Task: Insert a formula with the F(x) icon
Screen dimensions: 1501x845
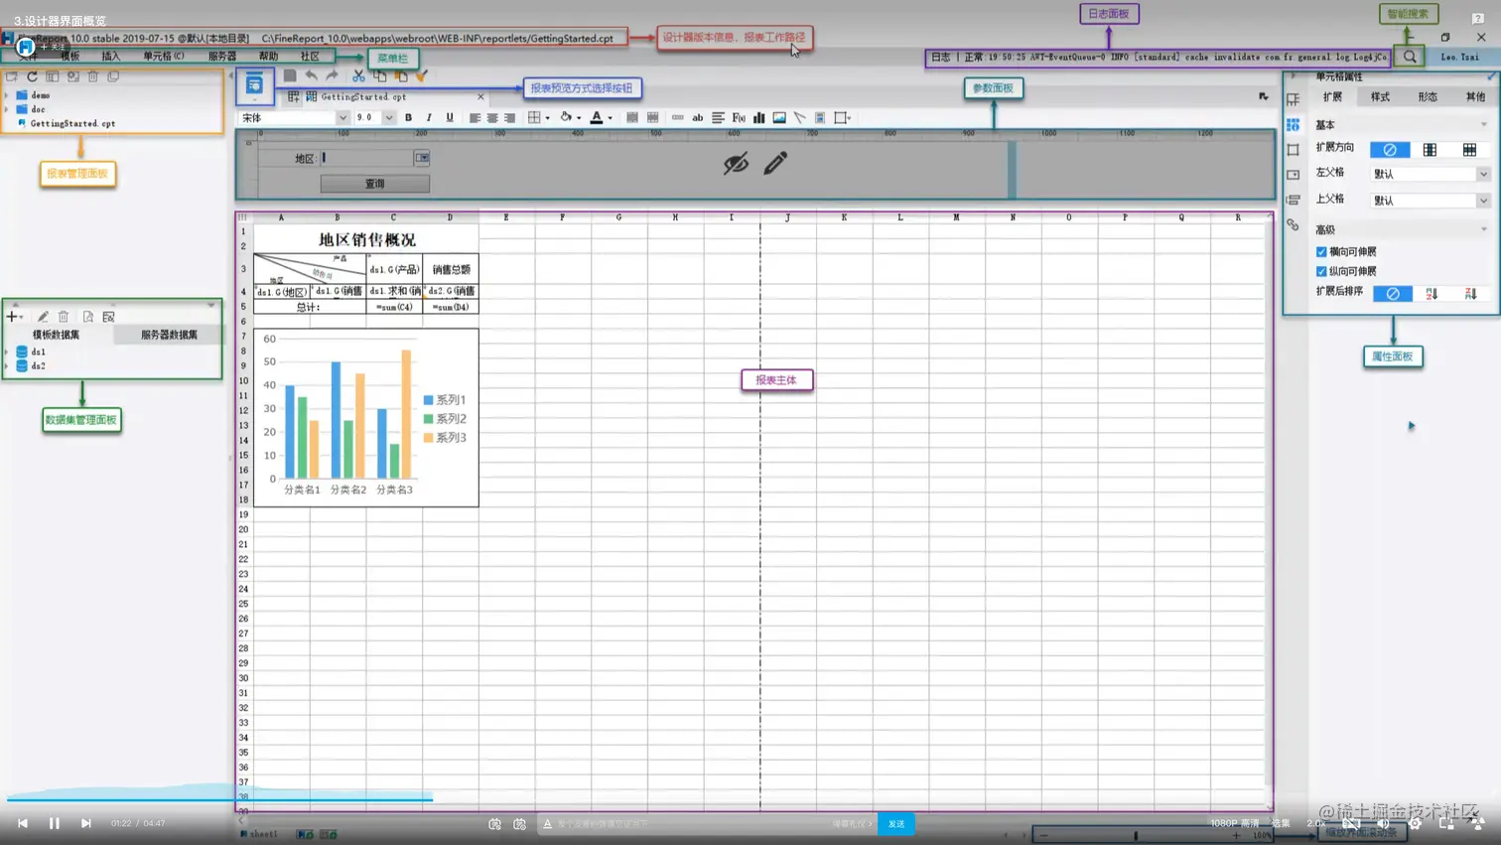Action: pyautogui.click(x=739, y=117)
